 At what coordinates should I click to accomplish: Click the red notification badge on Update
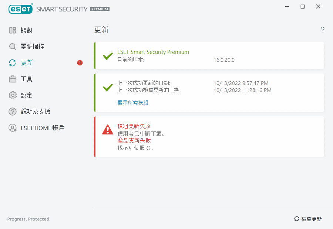tap(80, 63)
